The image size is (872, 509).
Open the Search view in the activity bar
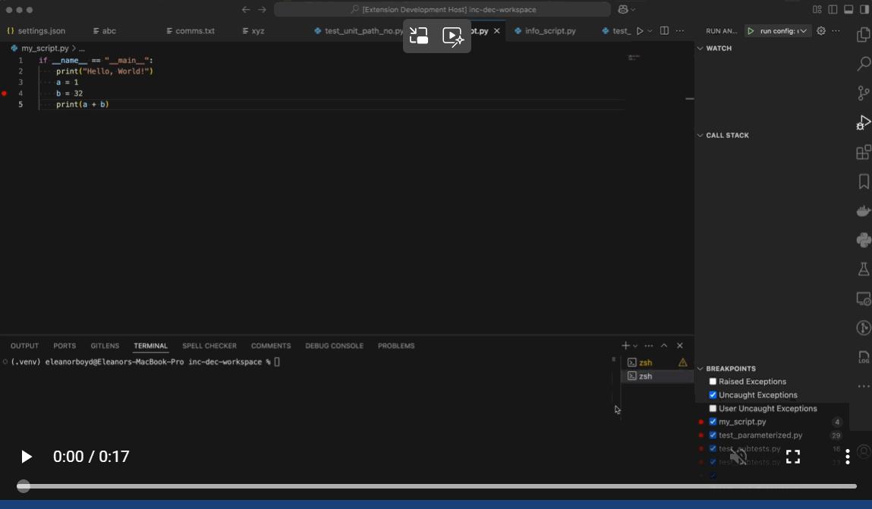863,64
